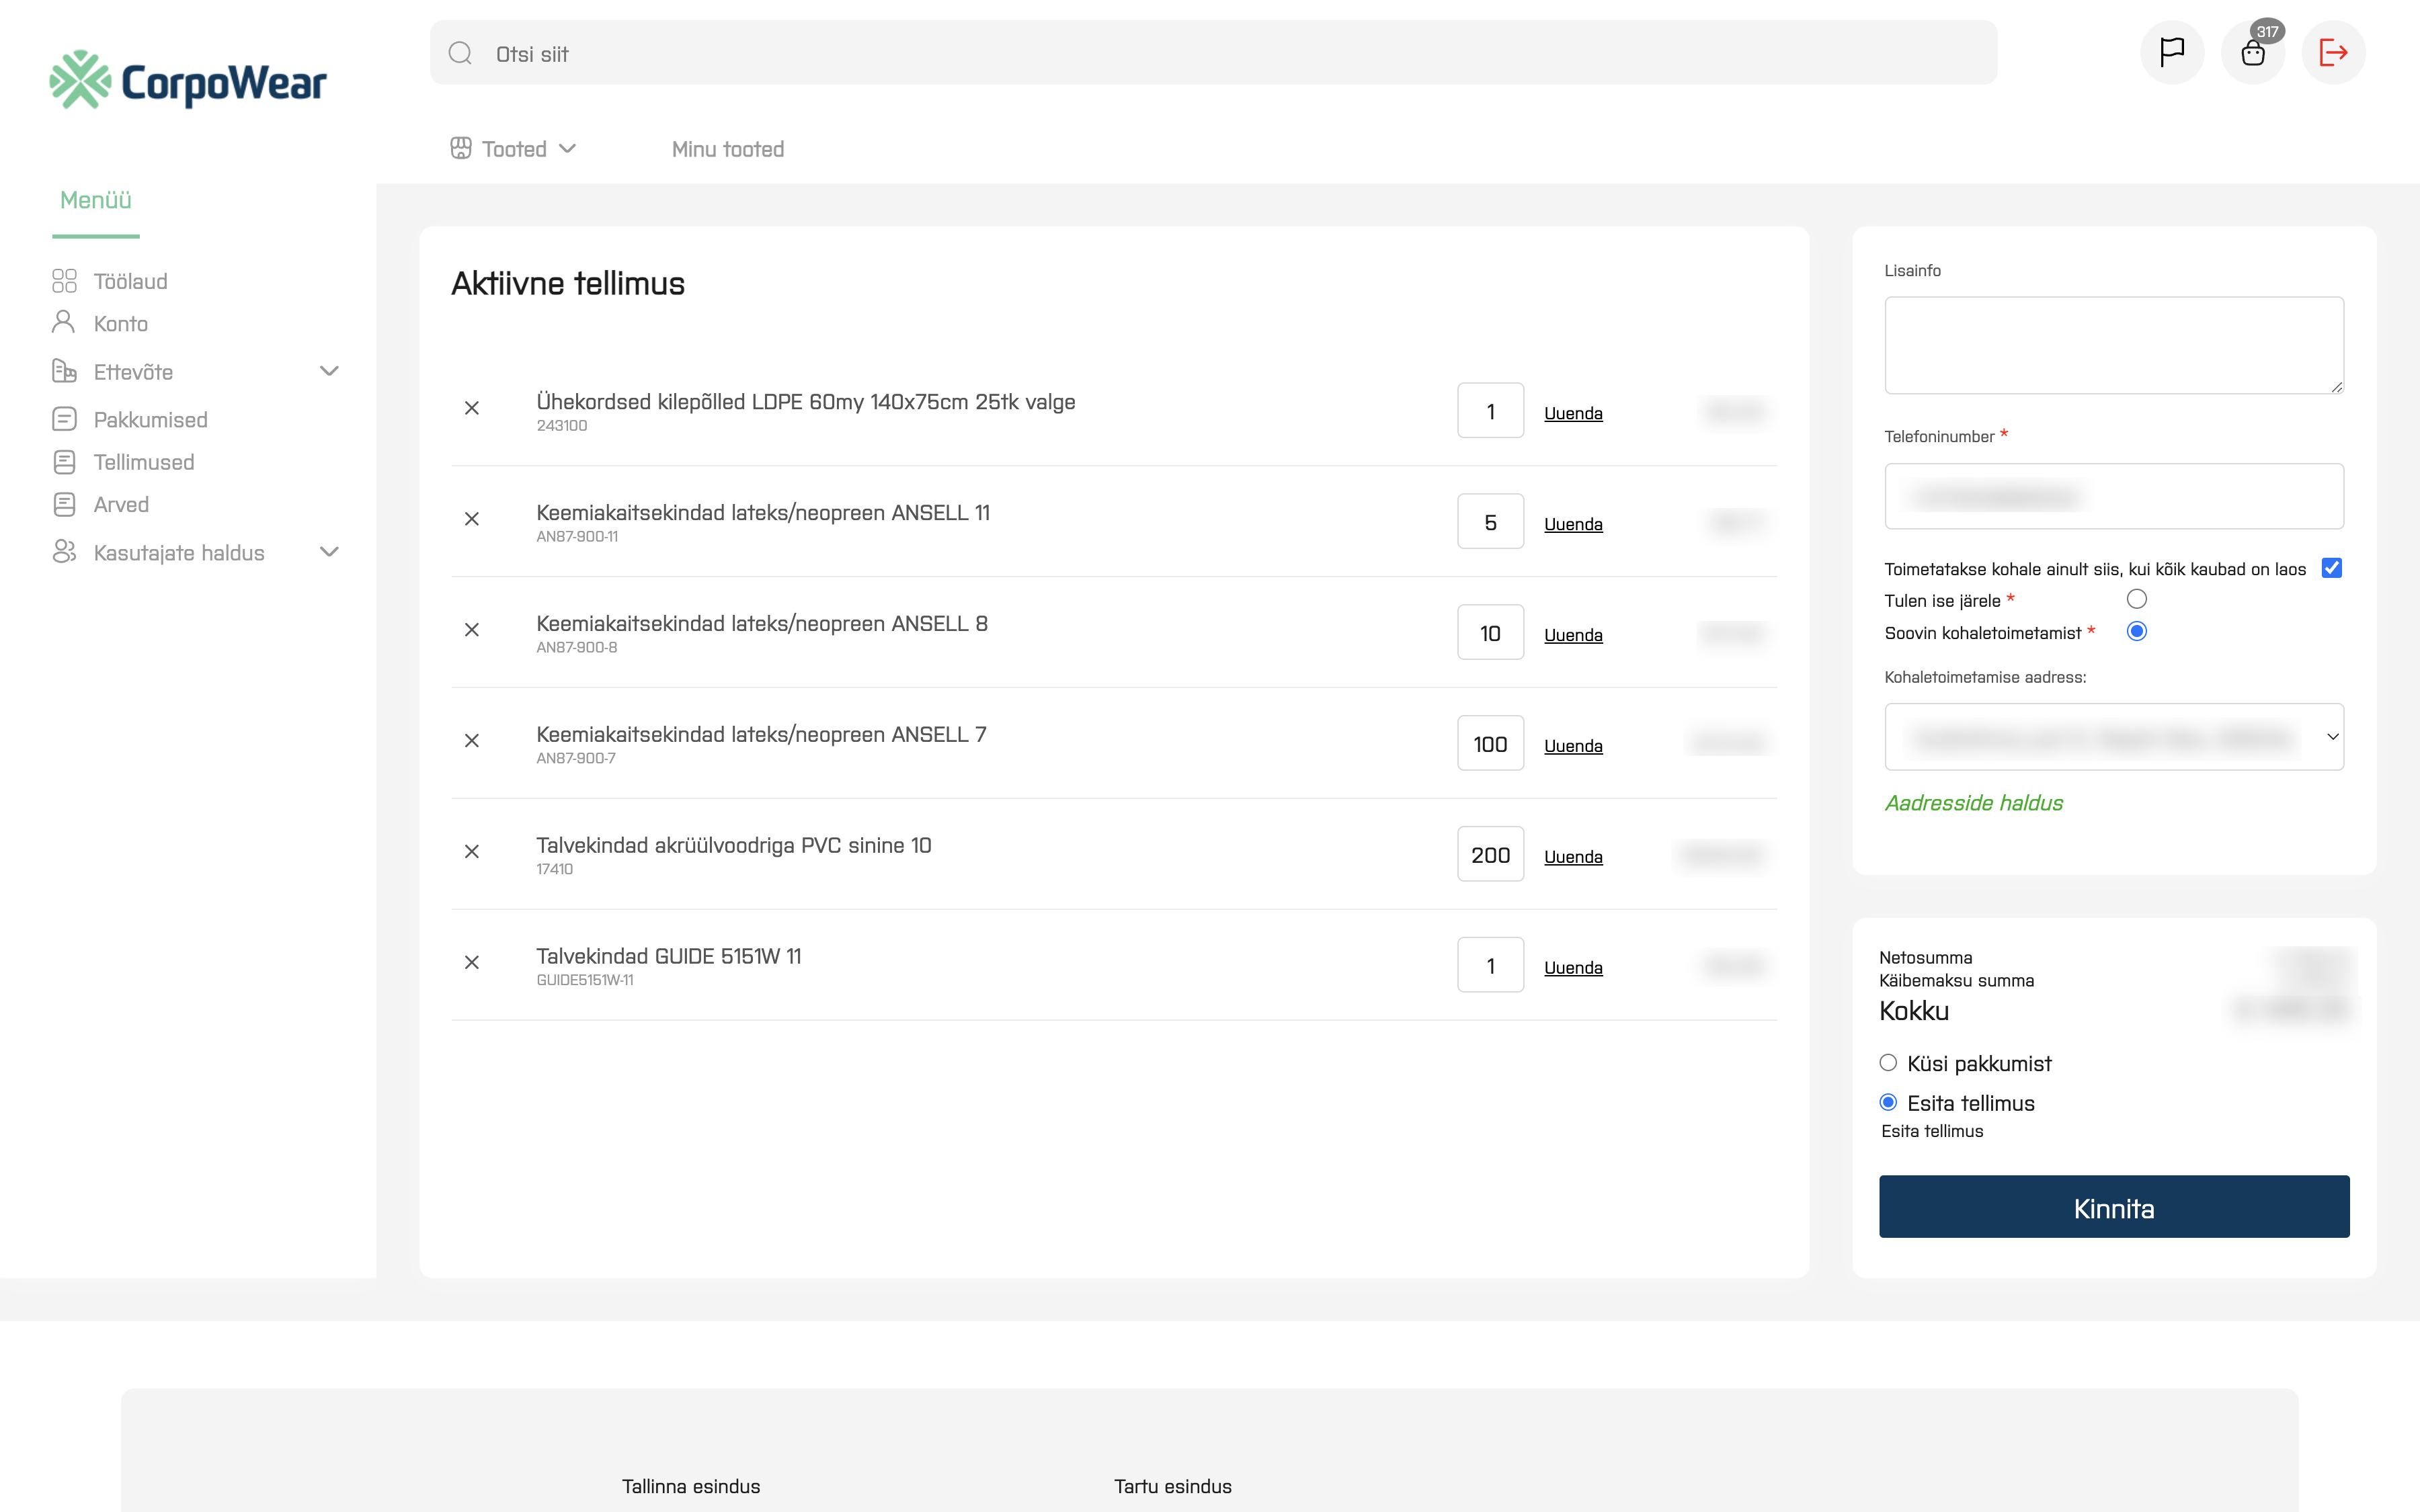2420x1512 pixels.
Task: Choose Küsi pakkumist radio option
Action: (x=1888, y=1062)
